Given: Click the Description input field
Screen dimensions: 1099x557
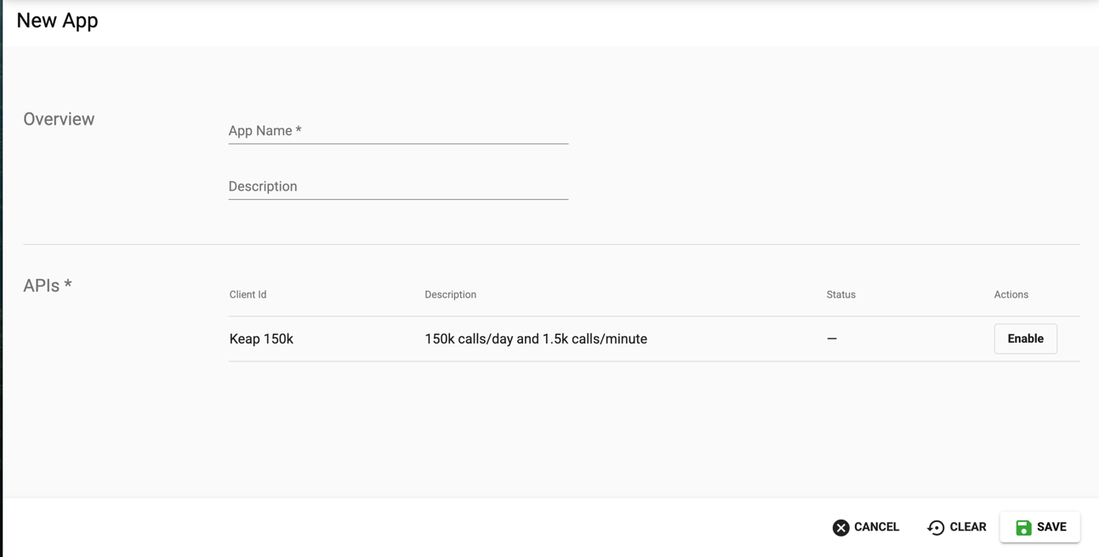Looking at the screenshot, I should click(x=398, y=187).
